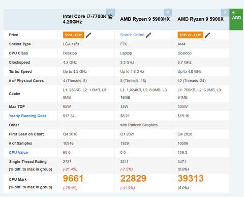Click the Socket Type row label
The height and width of the screenshot is (197, 244).
point(20,44)
